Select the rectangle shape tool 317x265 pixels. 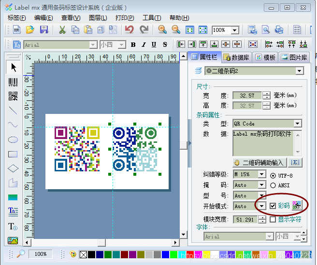[13, 154]
